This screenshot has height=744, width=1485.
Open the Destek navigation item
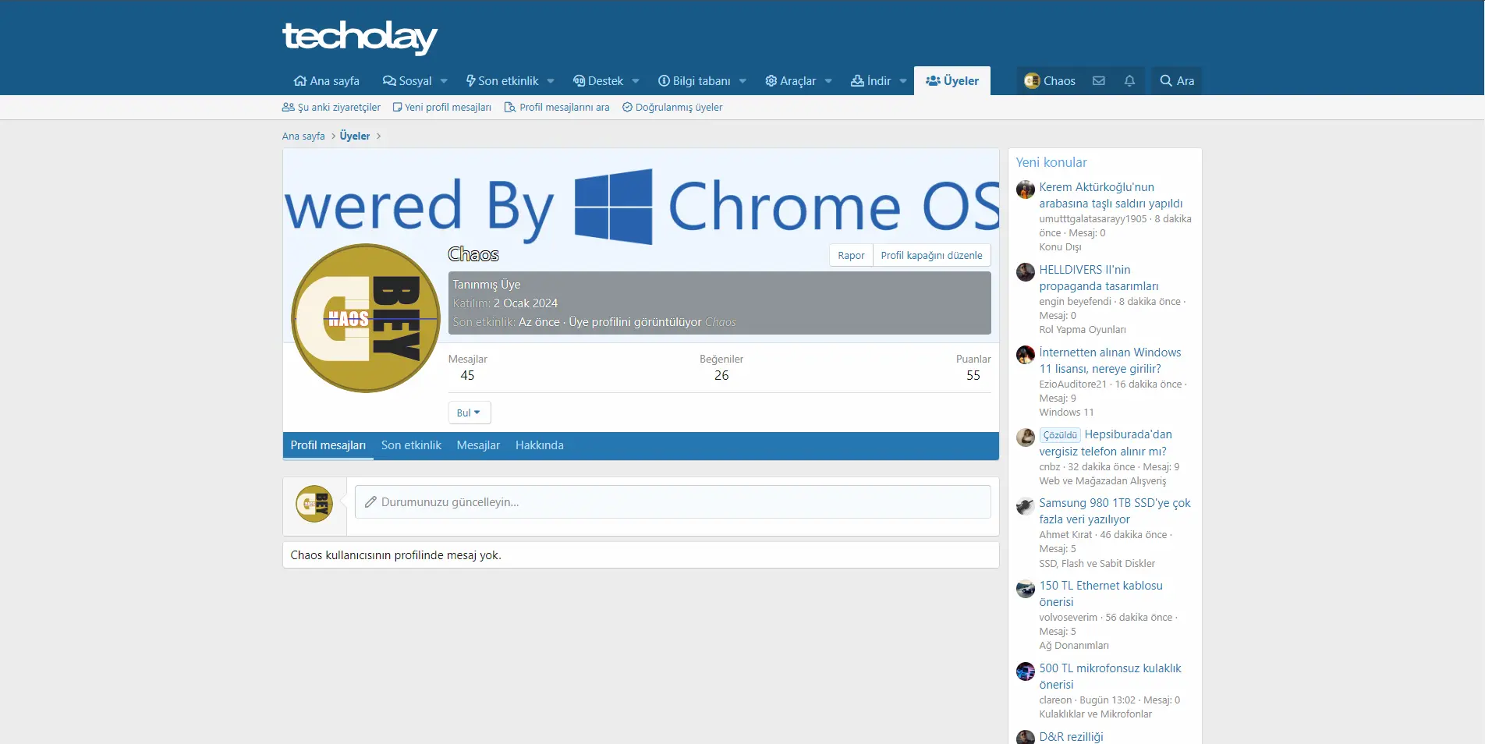click(597, 81)
